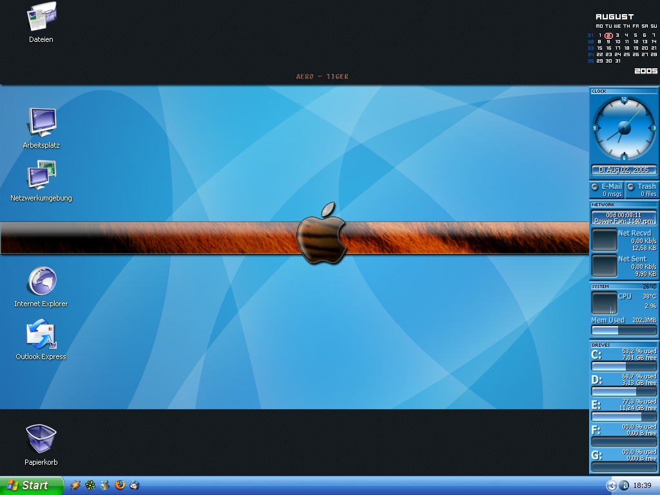Screen dimensions: 660x495
Task: Click the C: drive usage bar
Action: [x=624, y=366]
